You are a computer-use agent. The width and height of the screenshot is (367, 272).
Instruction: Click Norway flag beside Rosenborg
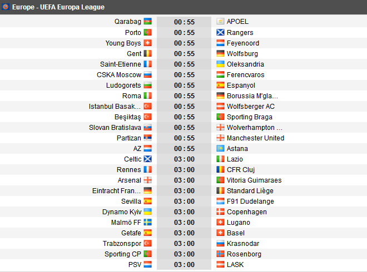220,254
